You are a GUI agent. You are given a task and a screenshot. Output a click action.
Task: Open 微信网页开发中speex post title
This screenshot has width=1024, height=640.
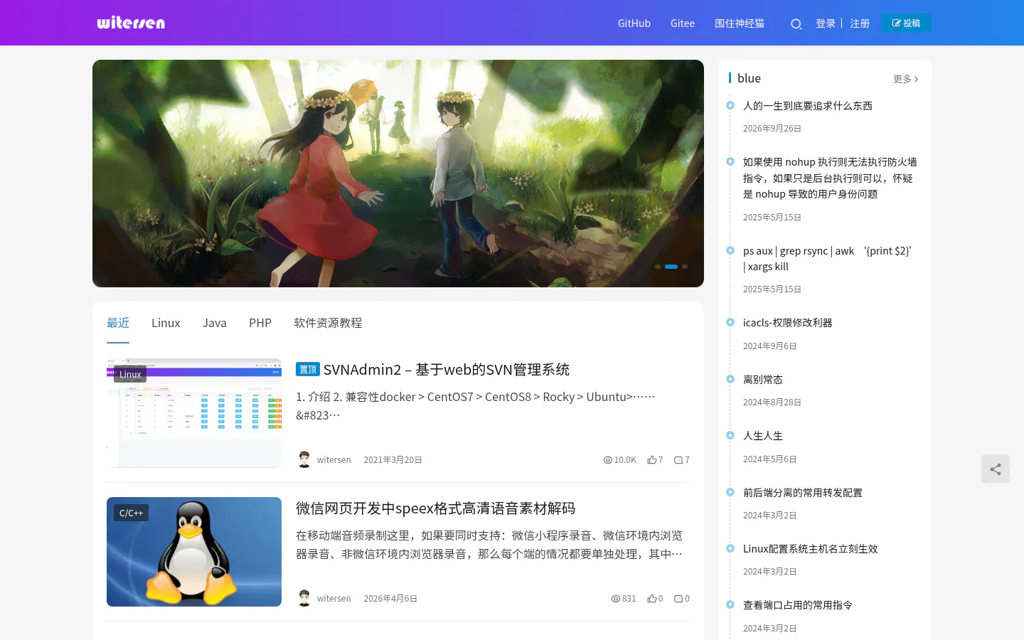tap(435, 508)
